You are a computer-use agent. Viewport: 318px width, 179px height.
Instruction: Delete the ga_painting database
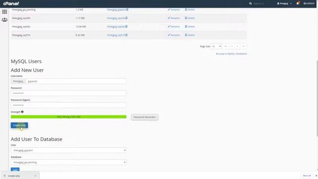tap(190, 9)
